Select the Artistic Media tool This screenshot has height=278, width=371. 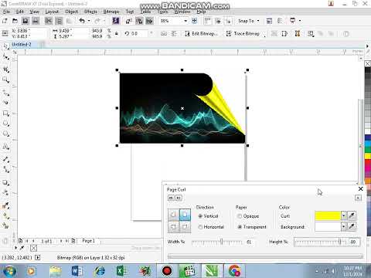(x=5, y=102)
